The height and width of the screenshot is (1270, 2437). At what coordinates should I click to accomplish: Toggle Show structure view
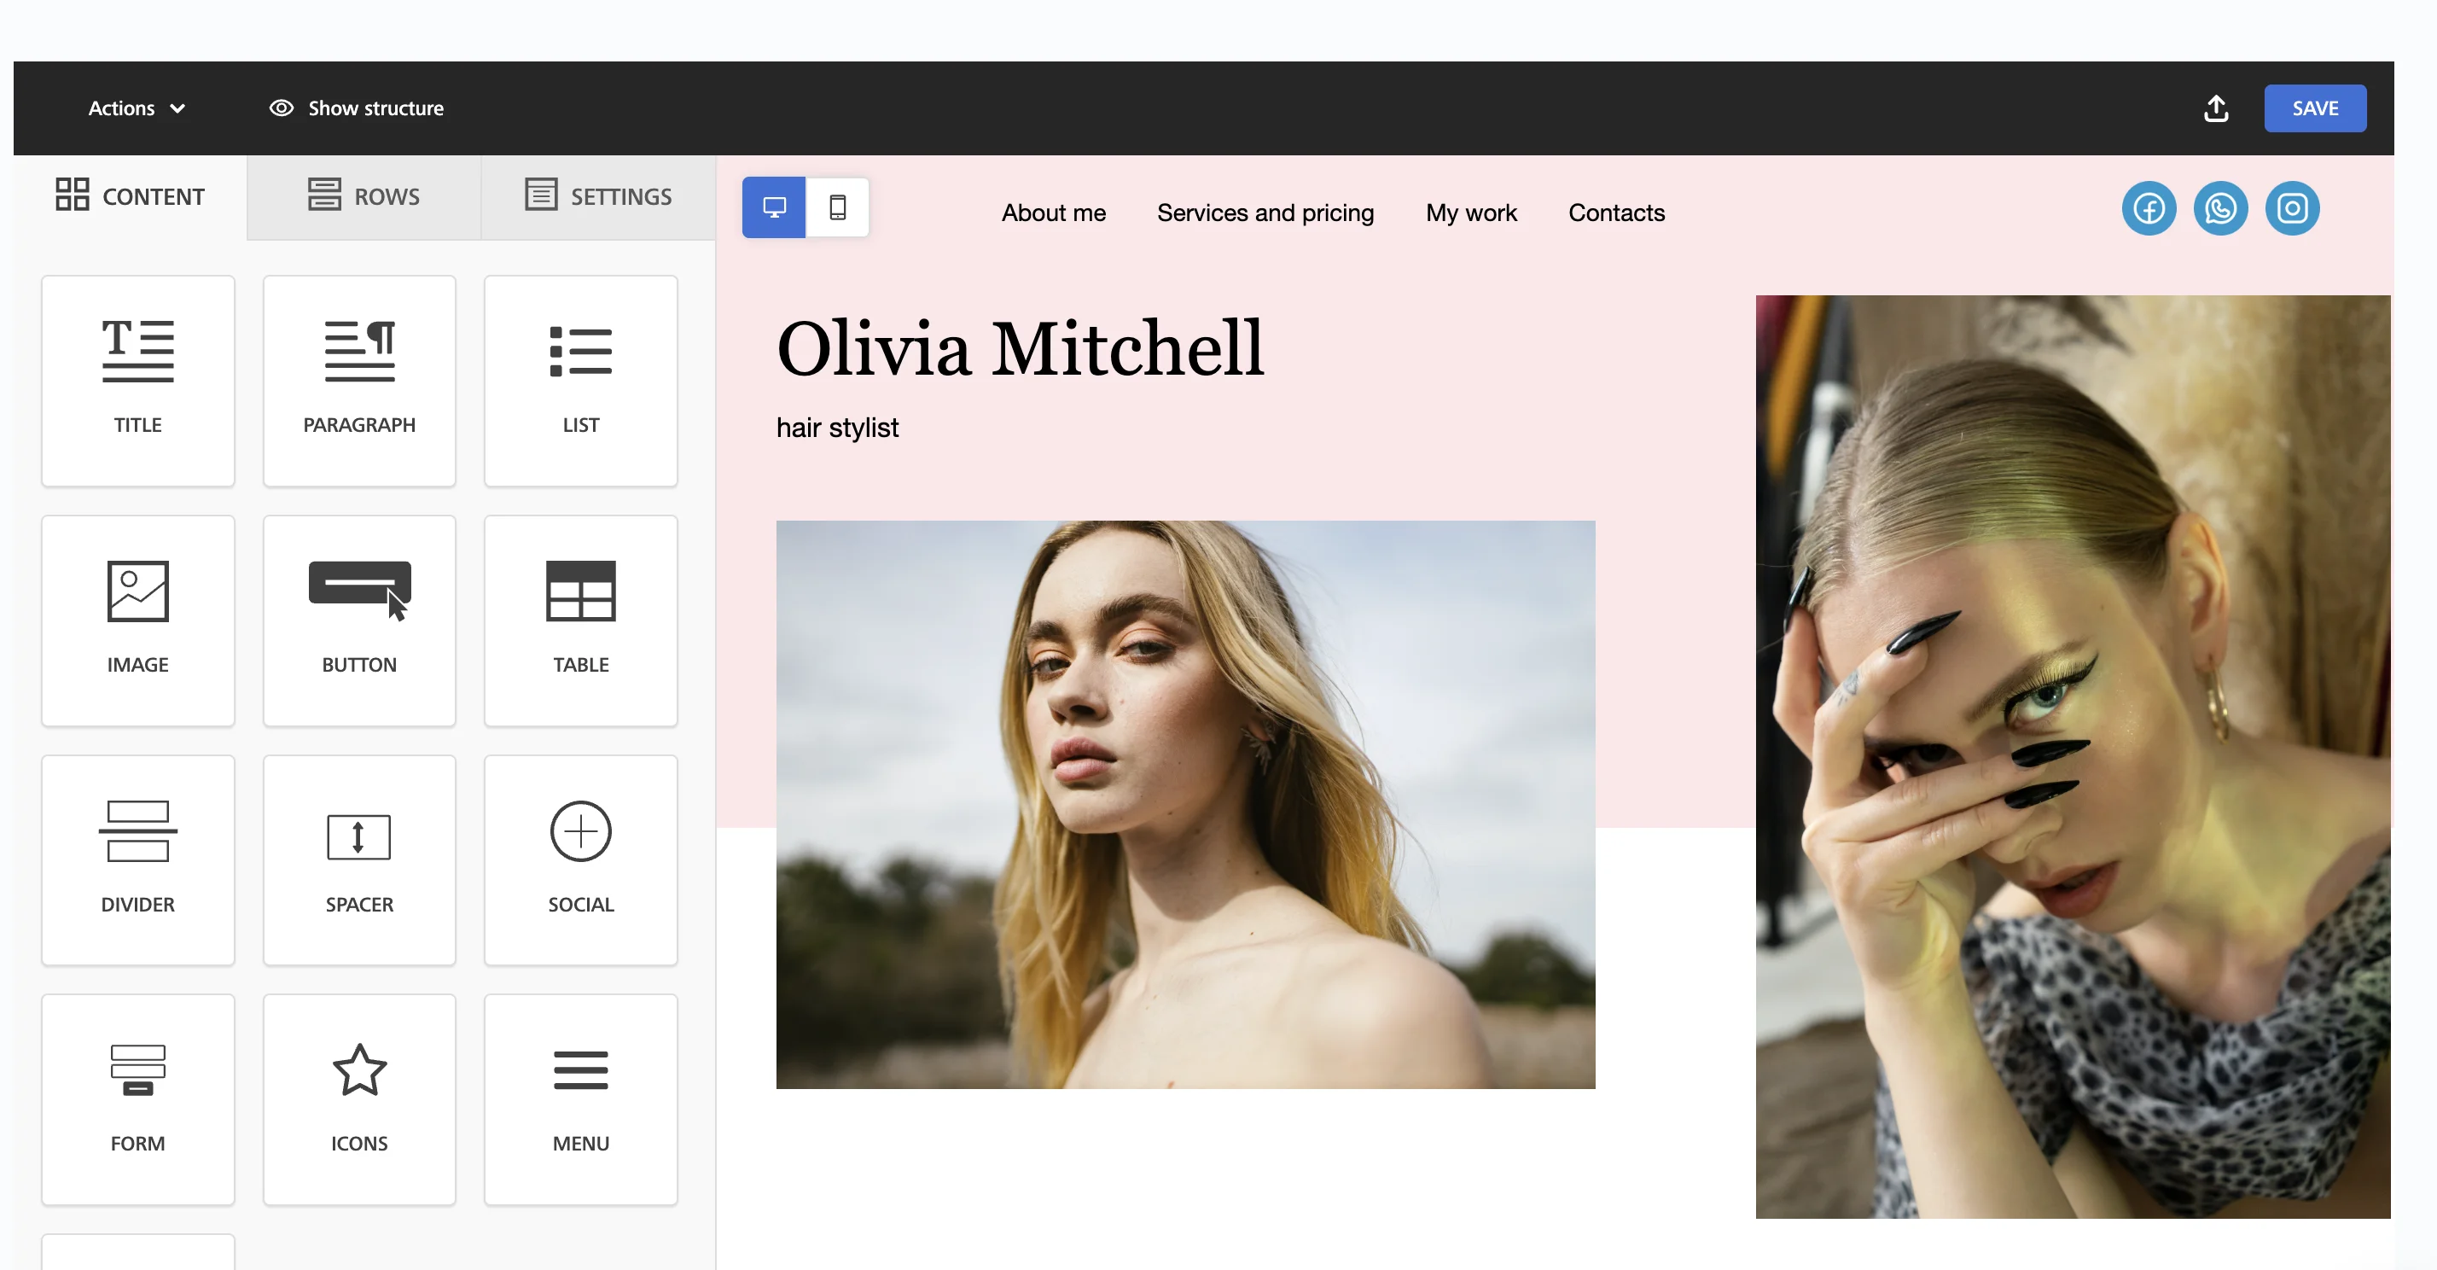click(x=357, y=108)
